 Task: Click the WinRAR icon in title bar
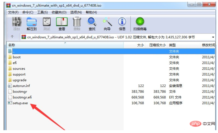8,5
